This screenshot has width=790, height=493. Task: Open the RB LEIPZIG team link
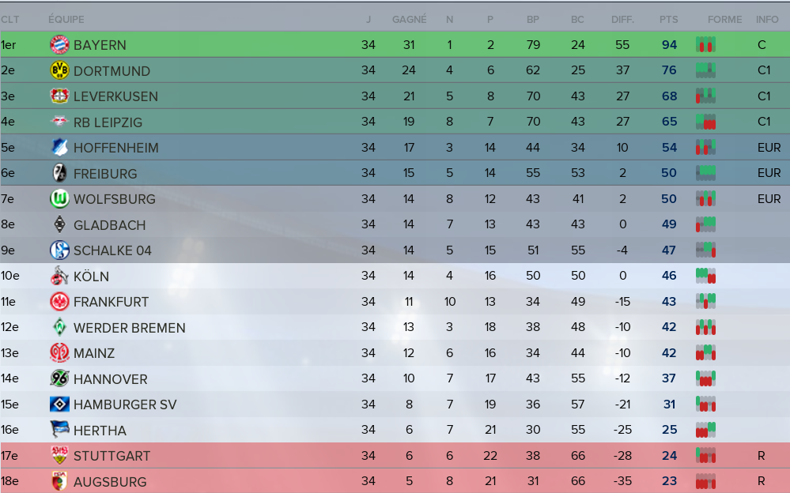(x=108, y=122)
